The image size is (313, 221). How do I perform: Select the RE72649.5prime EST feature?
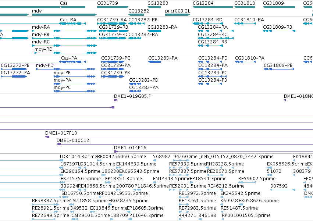pos(44,219)
